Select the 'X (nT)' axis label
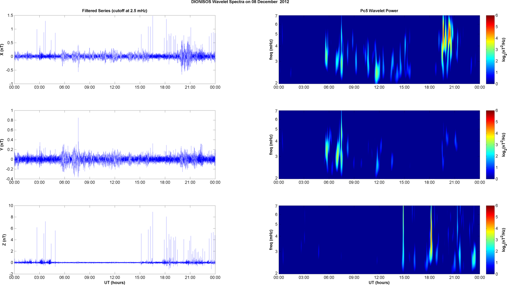 [3, 49]
